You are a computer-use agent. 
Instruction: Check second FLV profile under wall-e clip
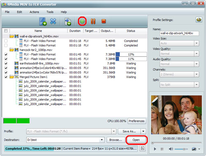point(6,45)
